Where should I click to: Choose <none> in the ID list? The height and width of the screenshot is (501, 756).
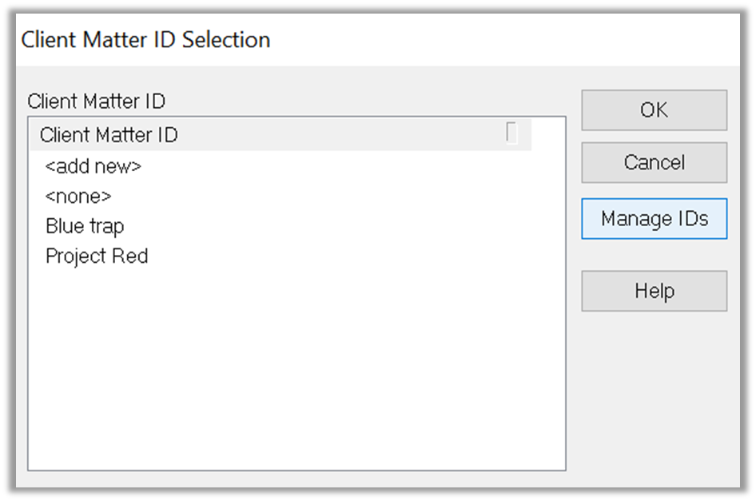pyautogui.click(x=78, y=197)
